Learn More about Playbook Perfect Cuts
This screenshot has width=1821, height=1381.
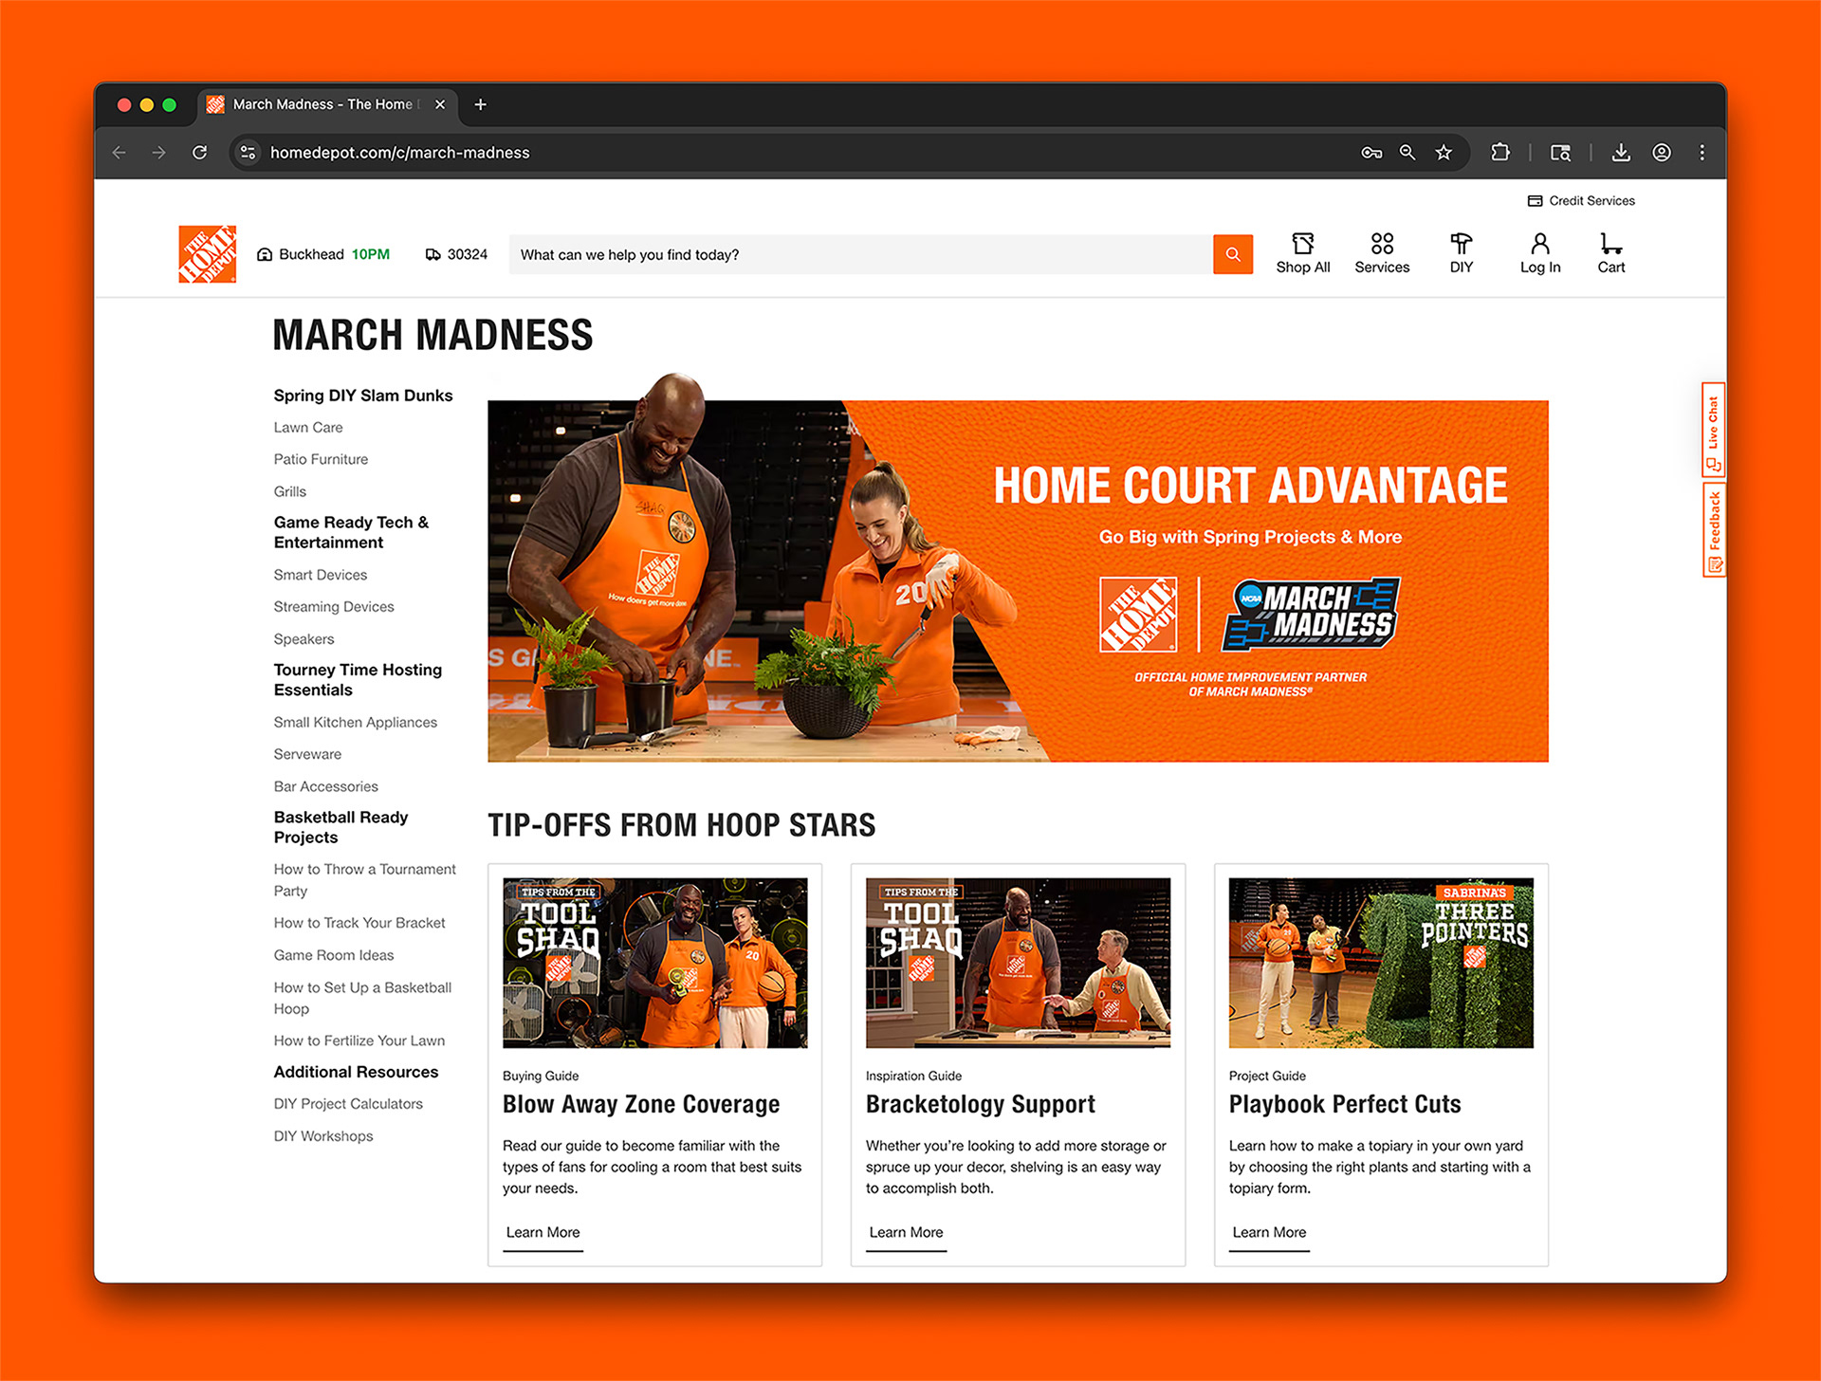pos(1269,1233)
